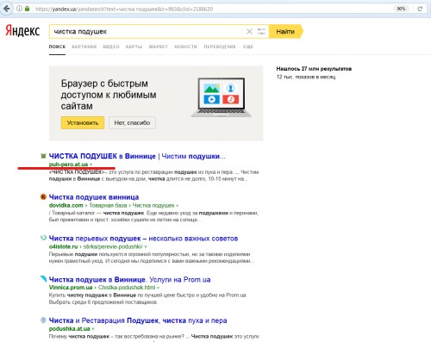This screenshot has width=431, height=342.
Task: Open result Чистка и Реставрация Подушек
Action: coord(138,320)
